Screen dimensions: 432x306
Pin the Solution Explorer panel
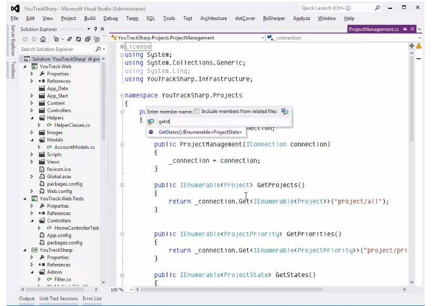96,29
